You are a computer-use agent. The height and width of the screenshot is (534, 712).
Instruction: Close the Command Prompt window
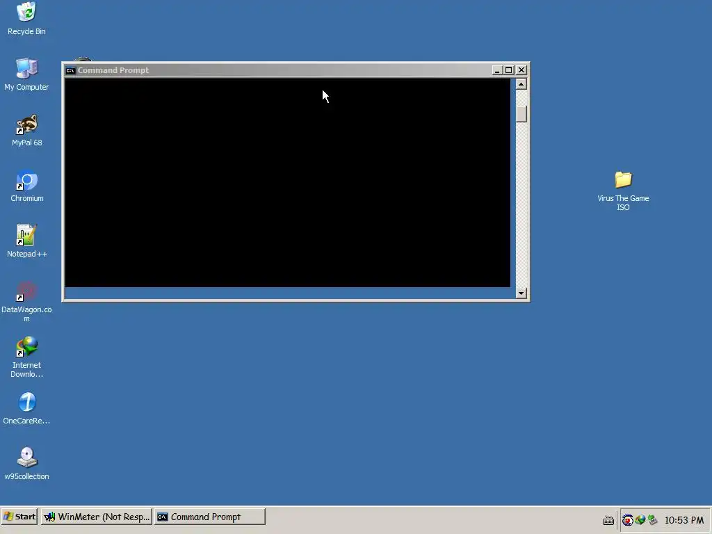click(x=521, y=70)
